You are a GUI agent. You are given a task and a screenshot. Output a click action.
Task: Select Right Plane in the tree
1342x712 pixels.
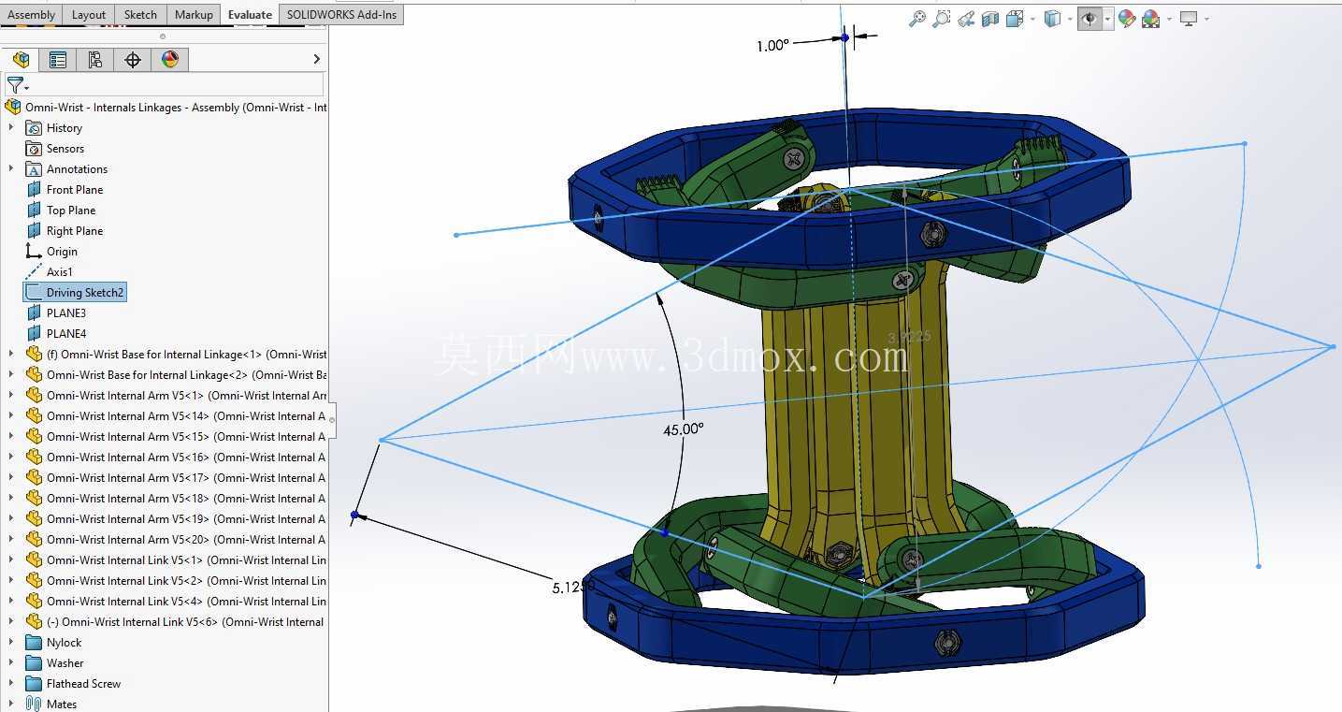[75, 231]
